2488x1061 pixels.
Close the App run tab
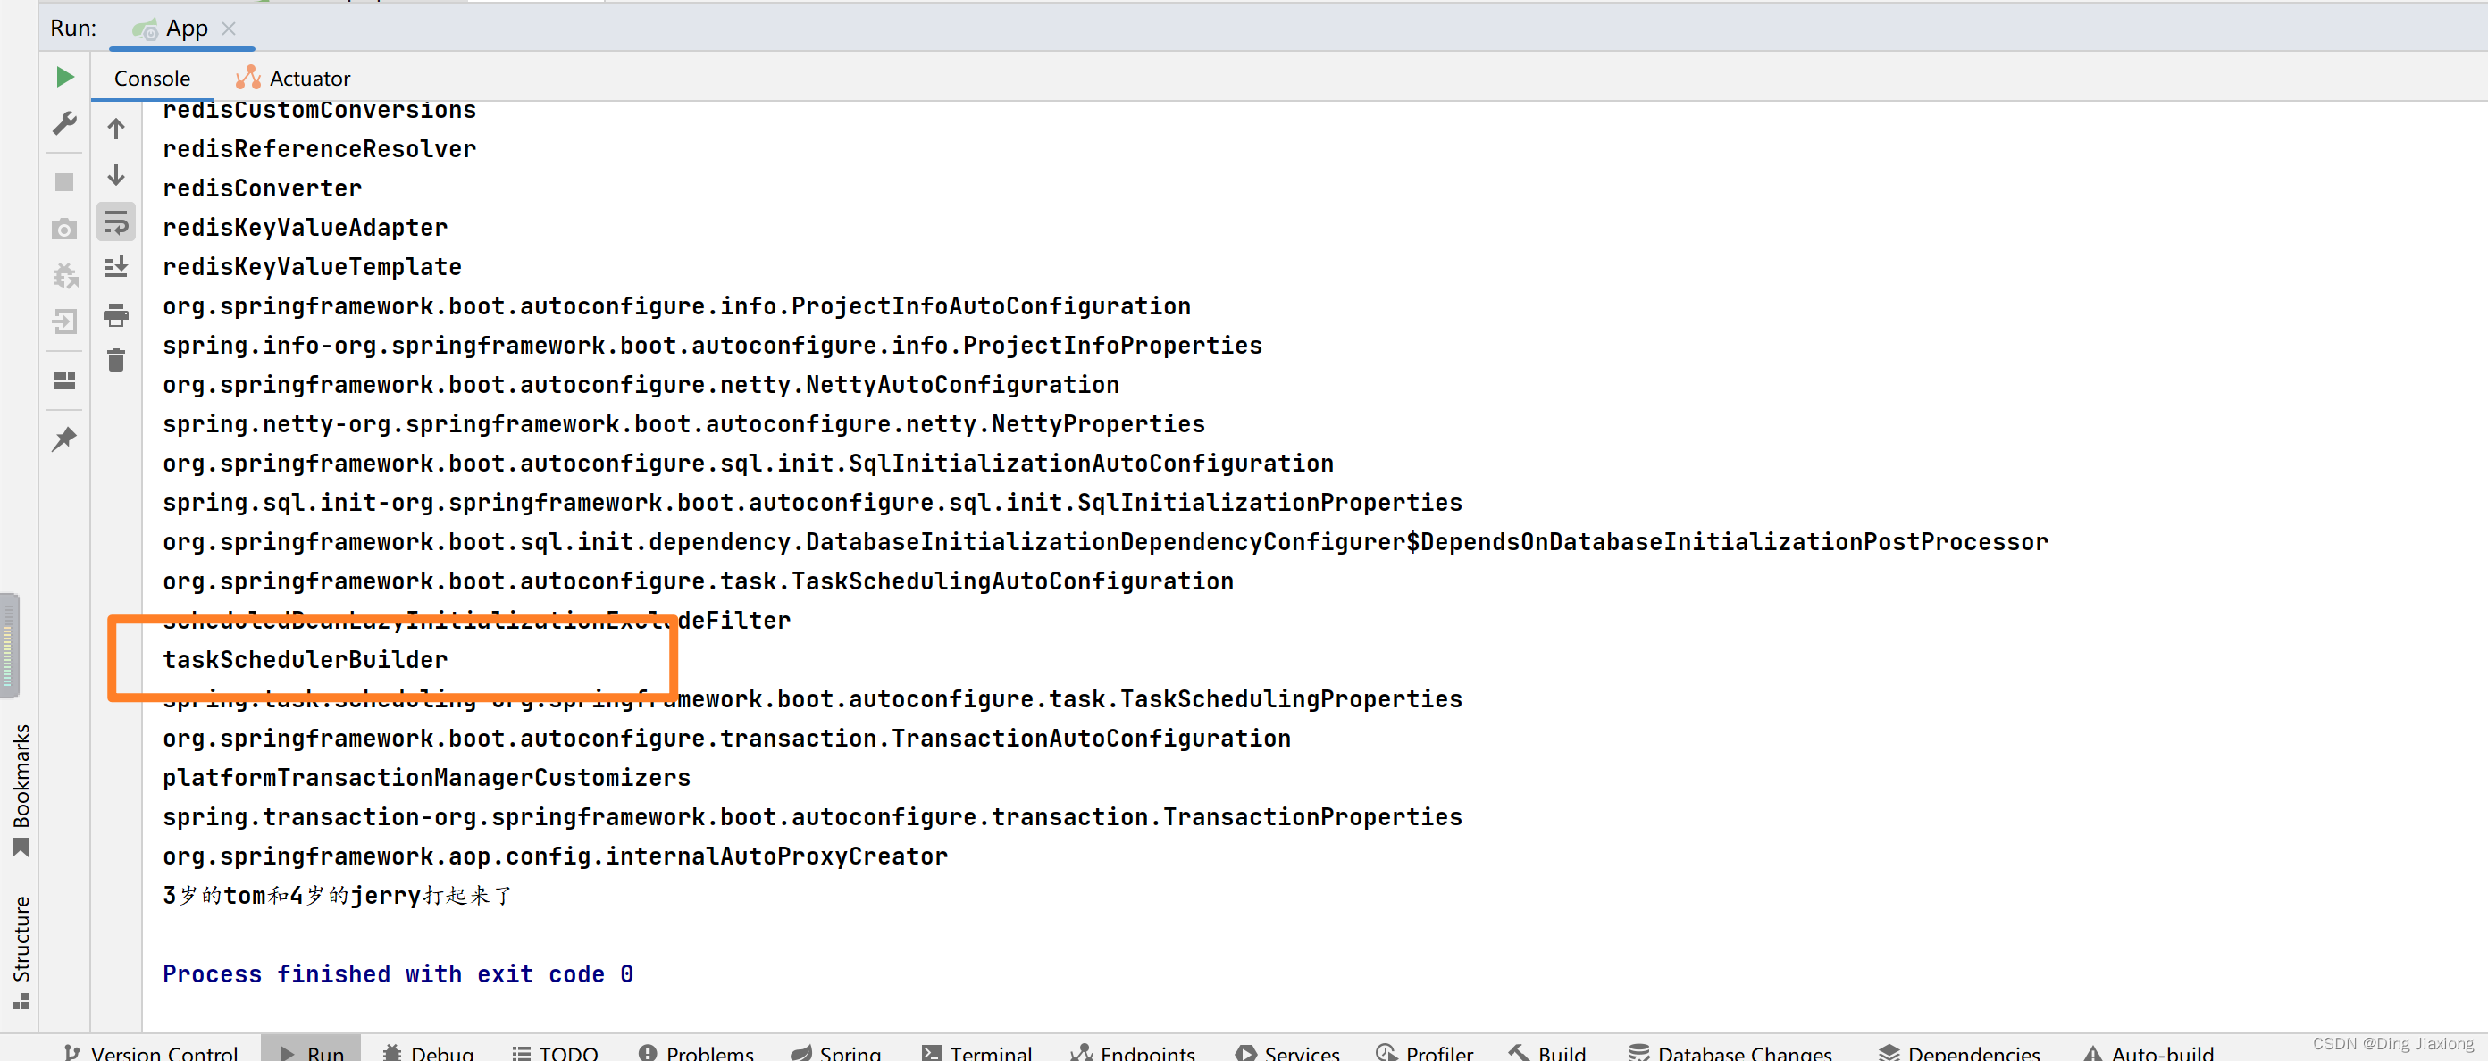pos(229,29)
